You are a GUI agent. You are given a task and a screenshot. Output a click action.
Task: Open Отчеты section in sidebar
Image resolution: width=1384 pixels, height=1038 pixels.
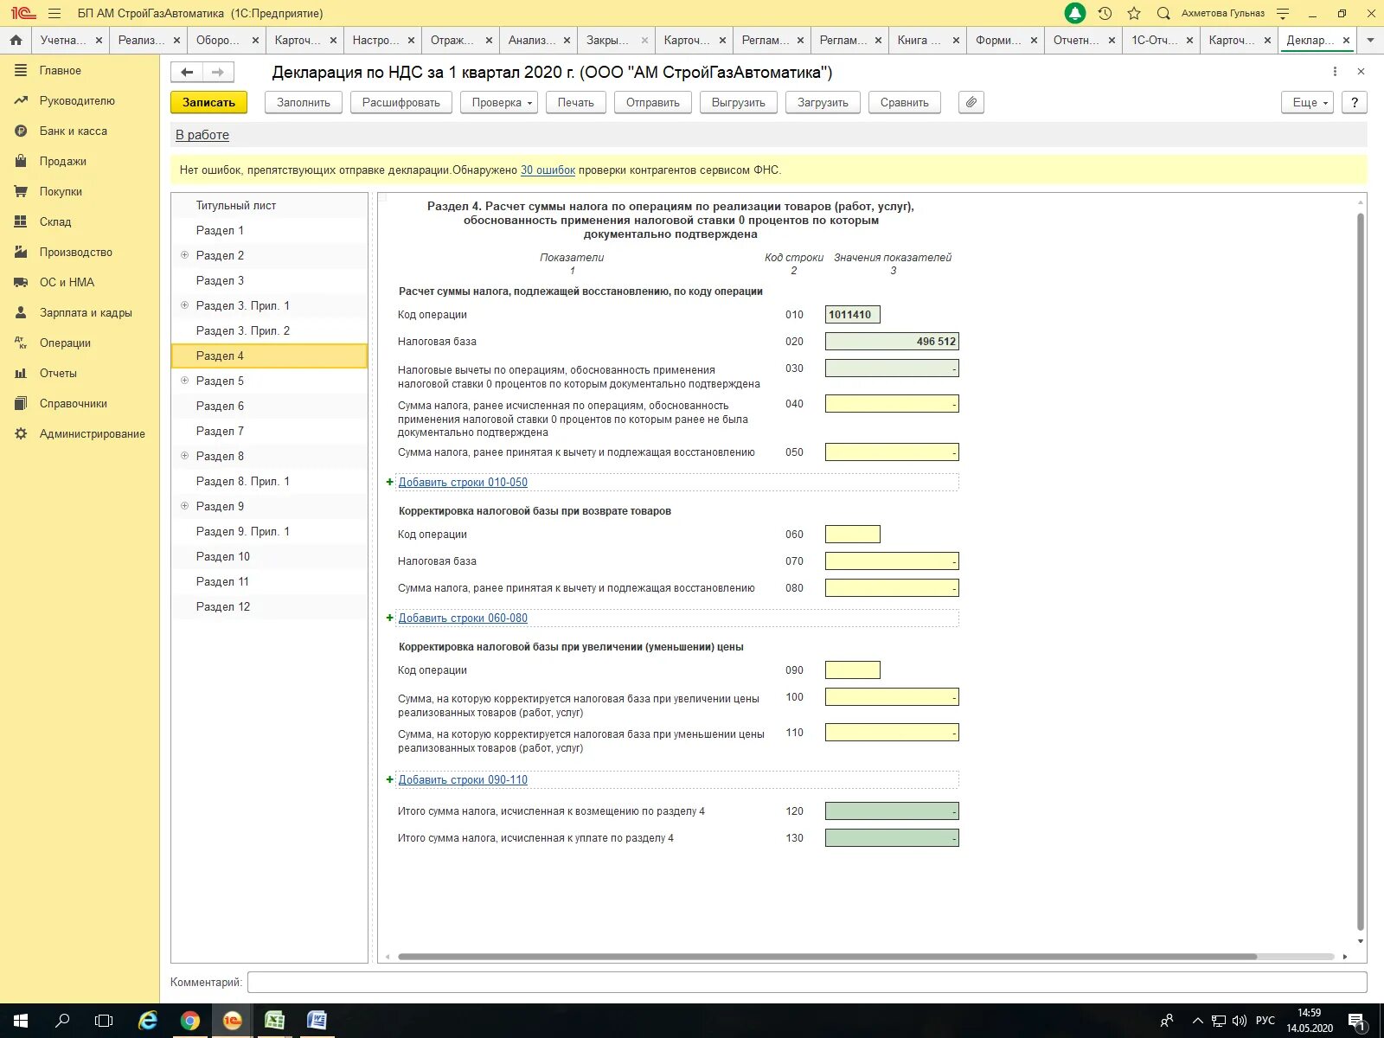[58, 373]
